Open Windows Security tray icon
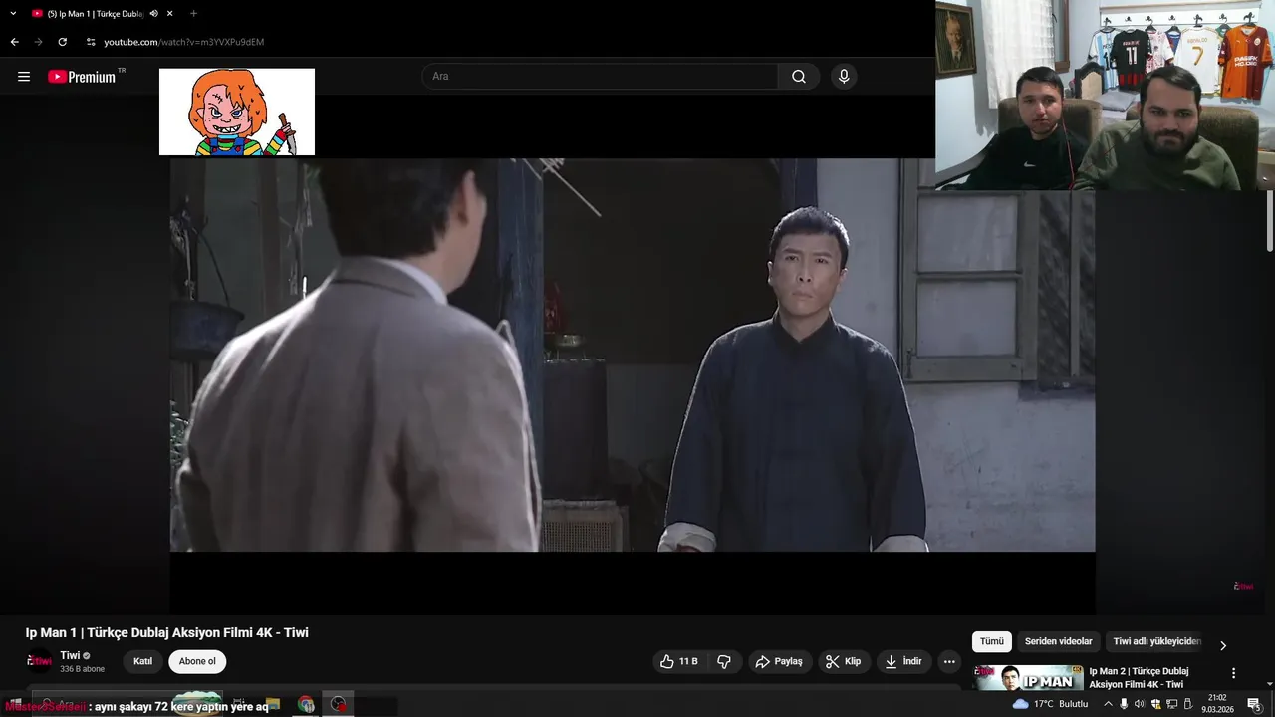 click(1156, 704)
